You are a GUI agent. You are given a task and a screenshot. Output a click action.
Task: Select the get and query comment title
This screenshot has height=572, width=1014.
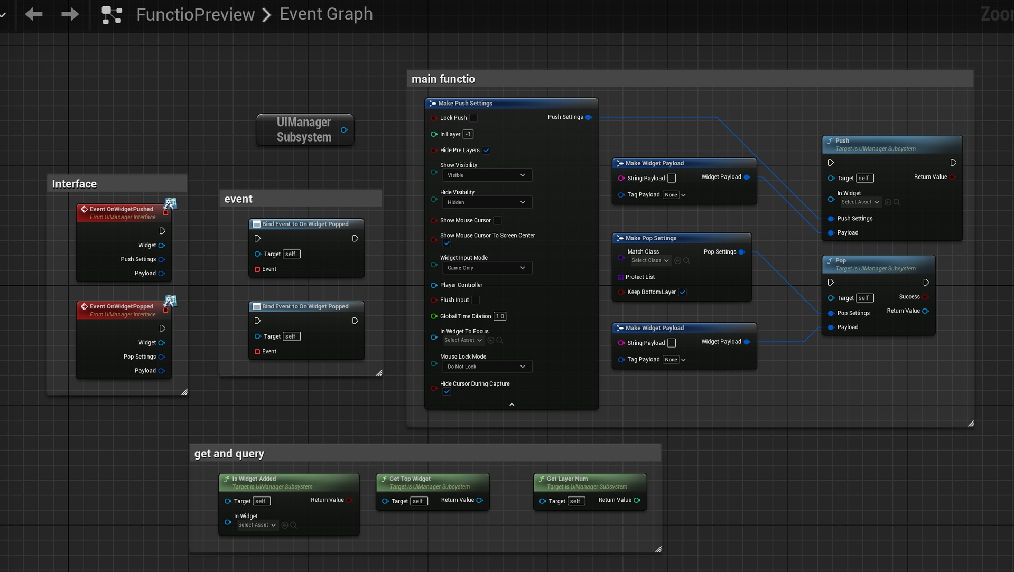point(229,454)
